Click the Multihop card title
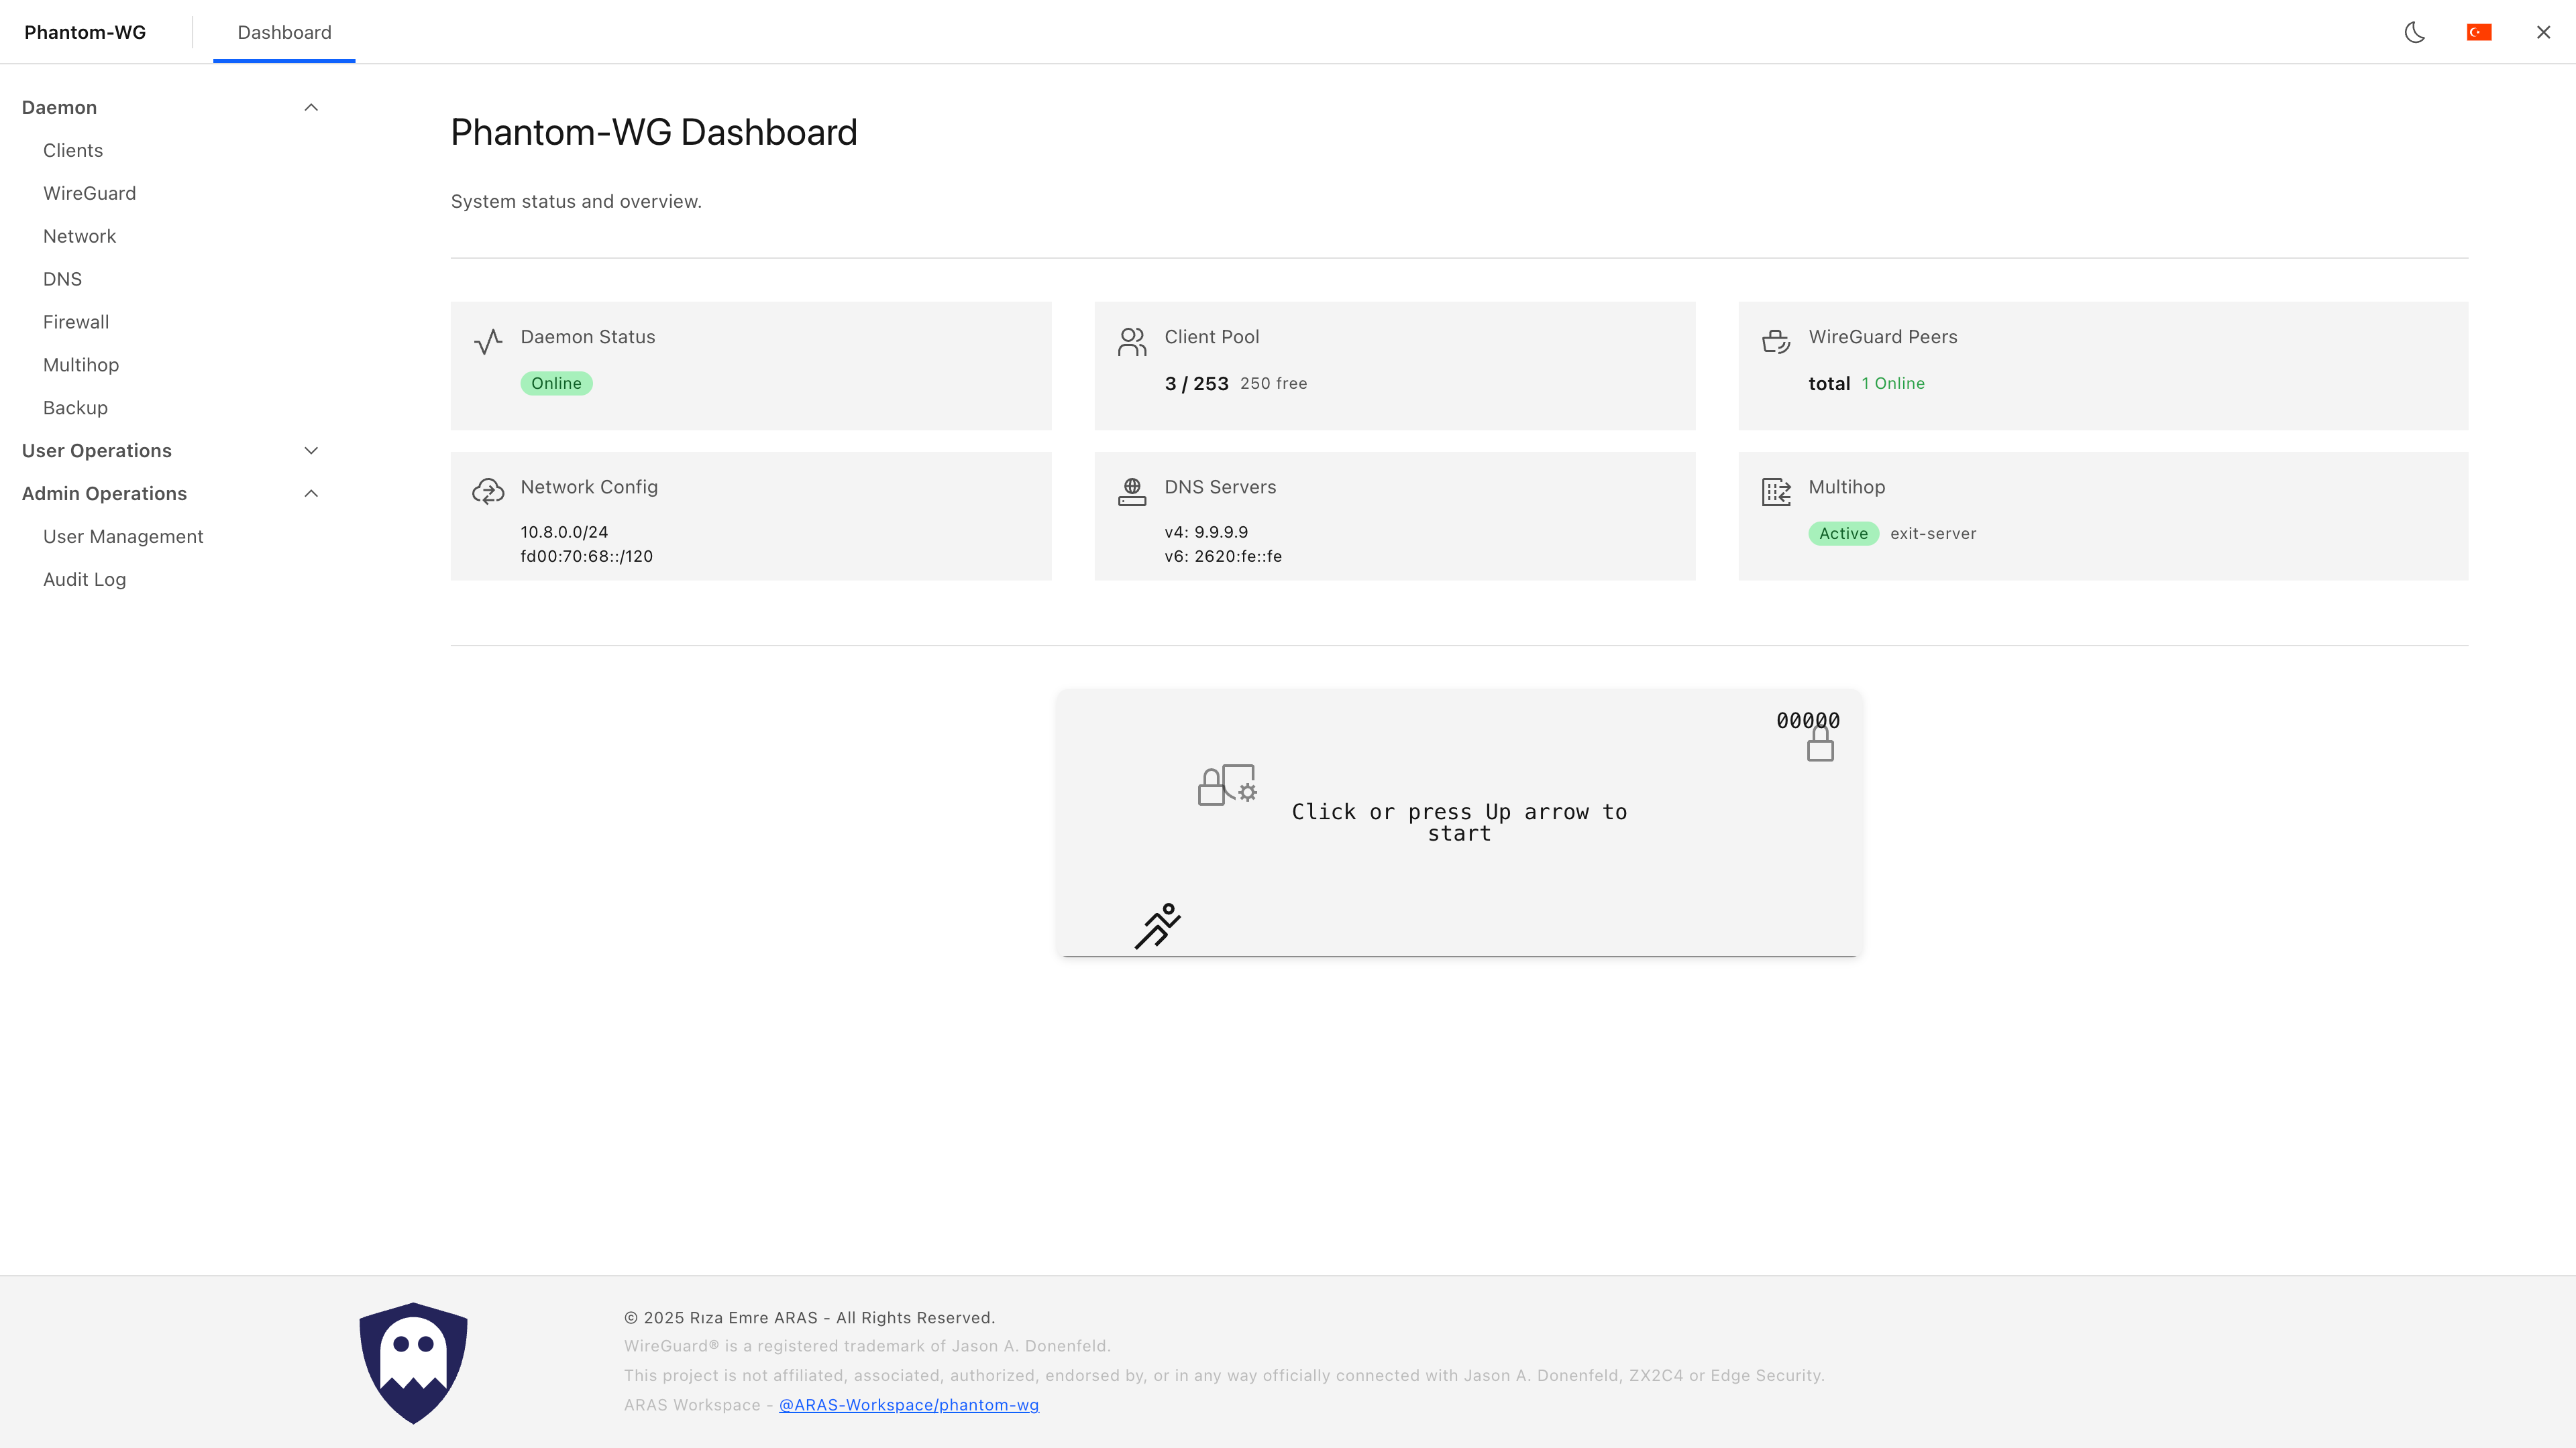This screenshot has width=2576, height=1448. click(1847, 487)
